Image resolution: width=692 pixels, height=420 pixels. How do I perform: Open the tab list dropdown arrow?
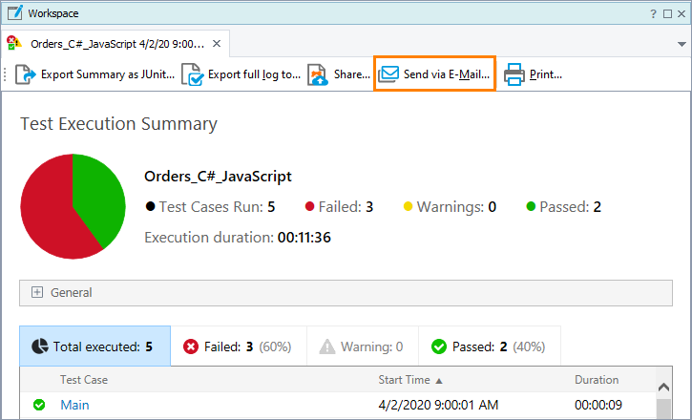click(x=679, y=44)
